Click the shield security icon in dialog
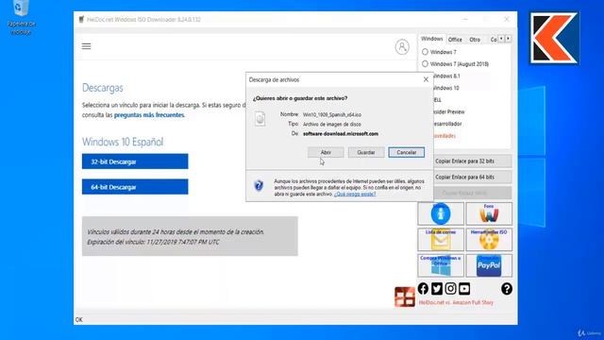604x340 pixels. (259, 185)
